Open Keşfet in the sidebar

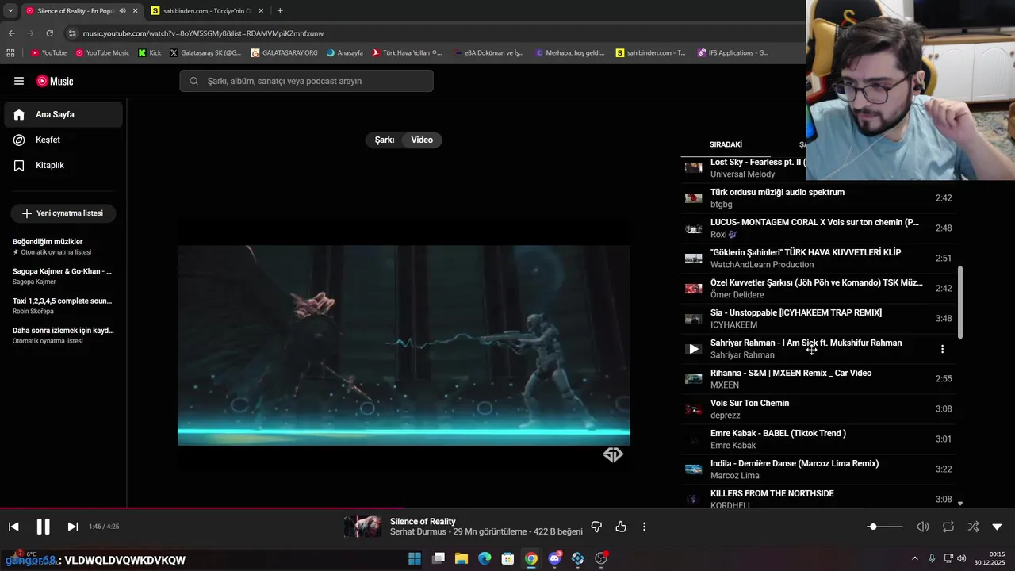click(63, 140)
